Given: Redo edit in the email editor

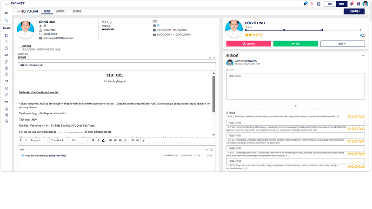Looking at the screenshot, I should 26,140.
